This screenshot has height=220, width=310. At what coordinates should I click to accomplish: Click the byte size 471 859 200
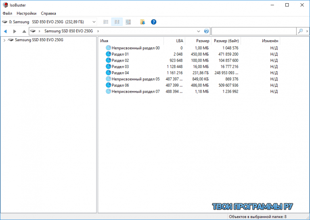[x=228, y=54]
